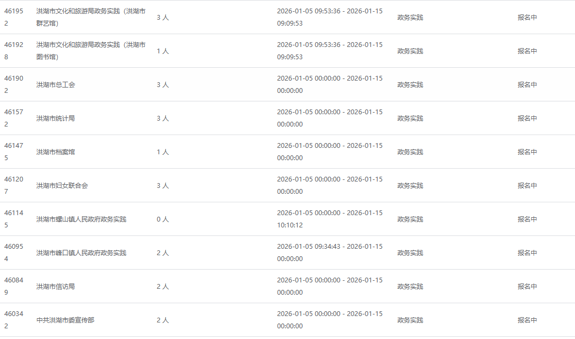The height and width of the screenshot is (339, 575).
Task: Click the 0 人 count for 螺山镇
Action: tap(163, 219)
